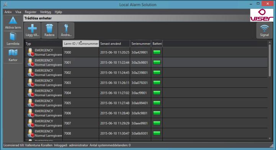Click timestamp 2015-06-10 11:24:45
Image resolution: width=276 pixels, height=150 pixels.
point(115,73)
